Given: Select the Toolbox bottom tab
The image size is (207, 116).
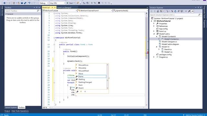Looking at the screenshot, I should [21, 107].
